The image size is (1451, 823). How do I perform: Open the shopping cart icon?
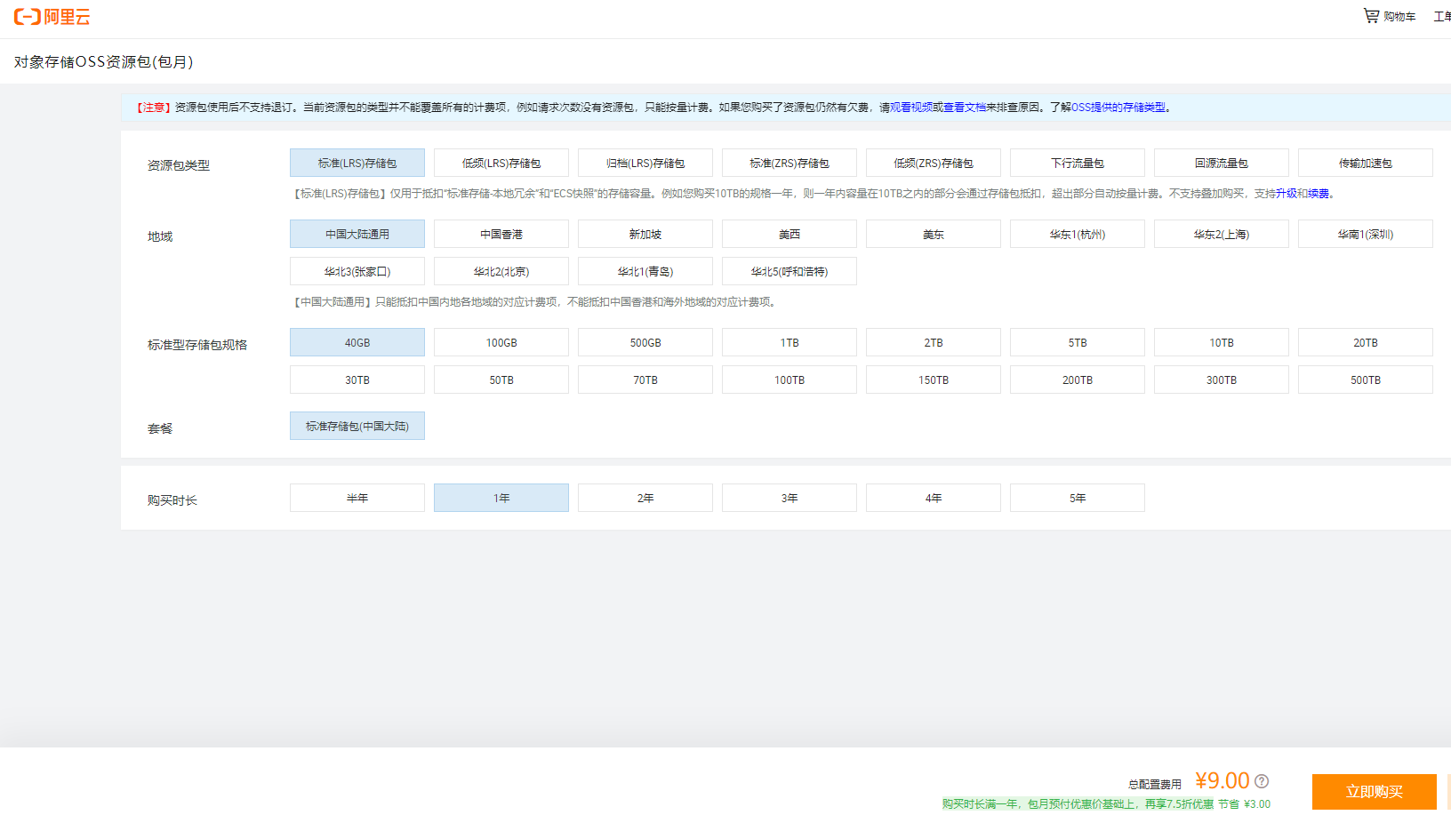pos(1371,16)
